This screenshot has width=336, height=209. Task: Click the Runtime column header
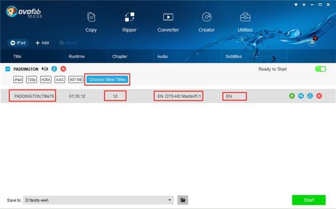pyautogui.click(x=76, y=57)
